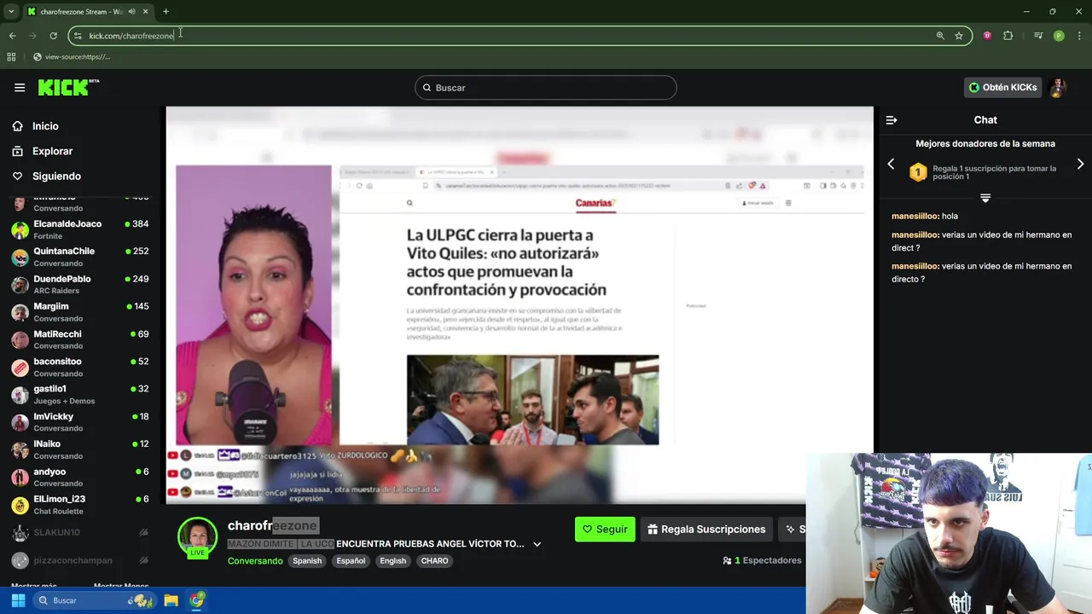The image size is (1092, 614).
Task: Click the Espectadores viewer count
Action: click(x=762, y=560)
